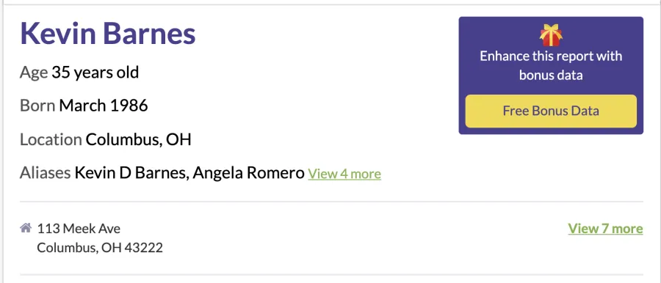
Task: Select the 113 Meek Ave address line
Action: (x=79, y=229)
